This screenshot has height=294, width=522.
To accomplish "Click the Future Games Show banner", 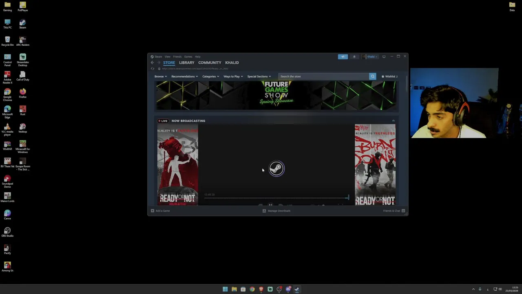I will click(276, 96).
